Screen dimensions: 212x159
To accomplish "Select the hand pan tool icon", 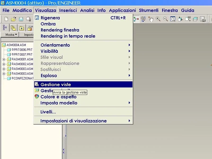I will pyautogui.click(x=151, y=19).
